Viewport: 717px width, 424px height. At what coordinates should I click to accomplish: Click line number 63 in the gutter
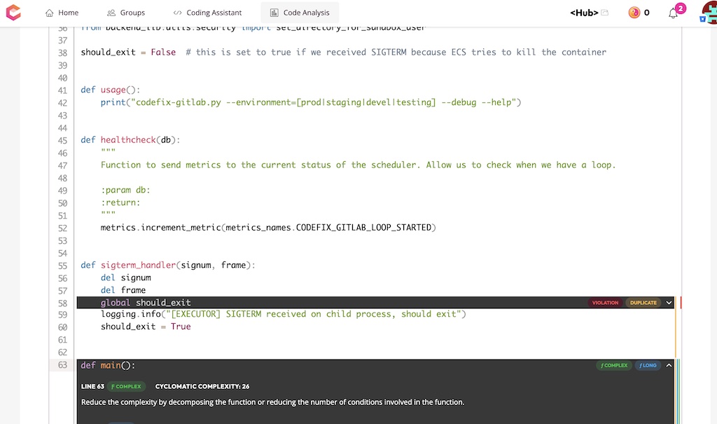tap(62, 365)
